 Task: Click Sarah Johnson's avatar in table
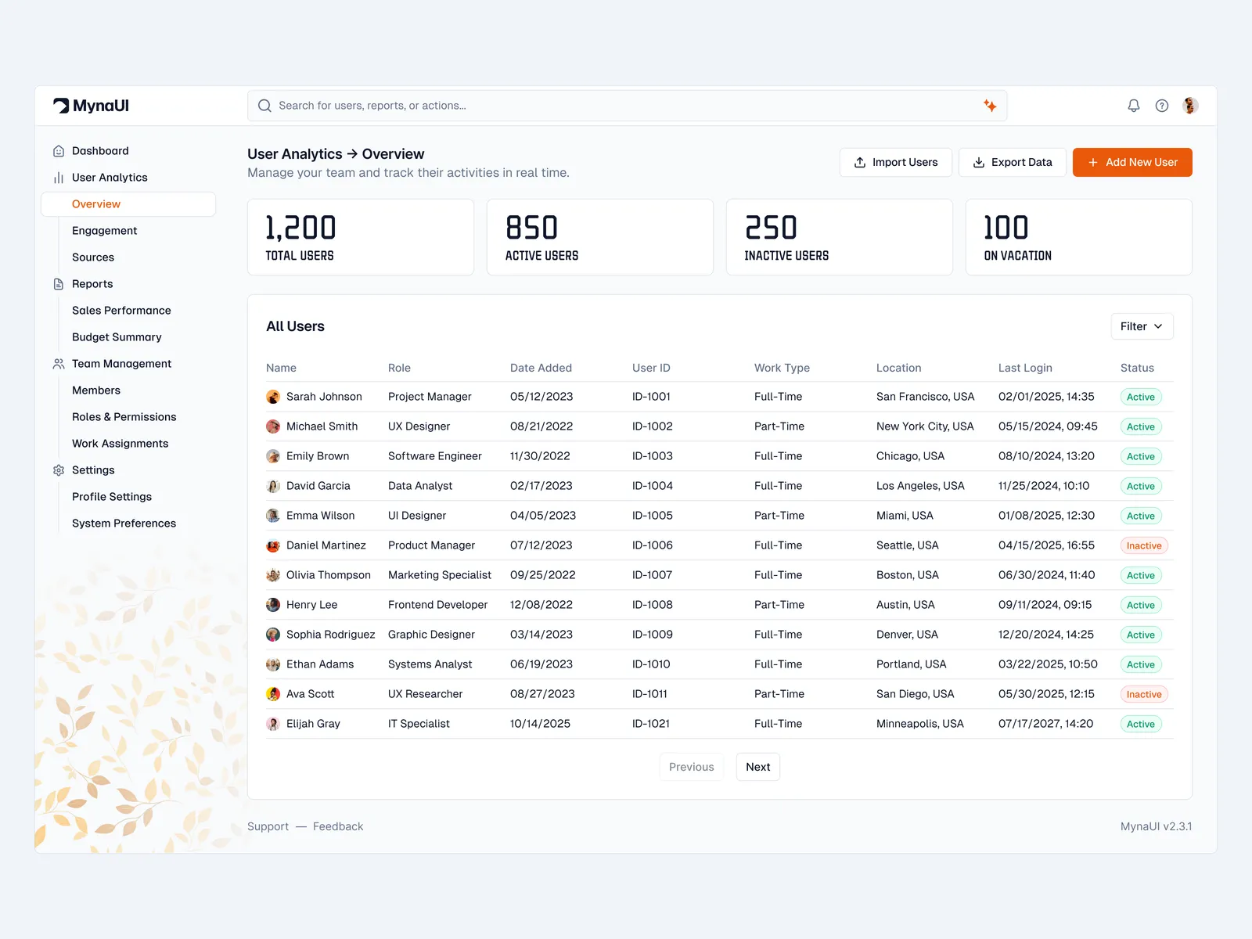pyautogui.click(x=273, y=397)
